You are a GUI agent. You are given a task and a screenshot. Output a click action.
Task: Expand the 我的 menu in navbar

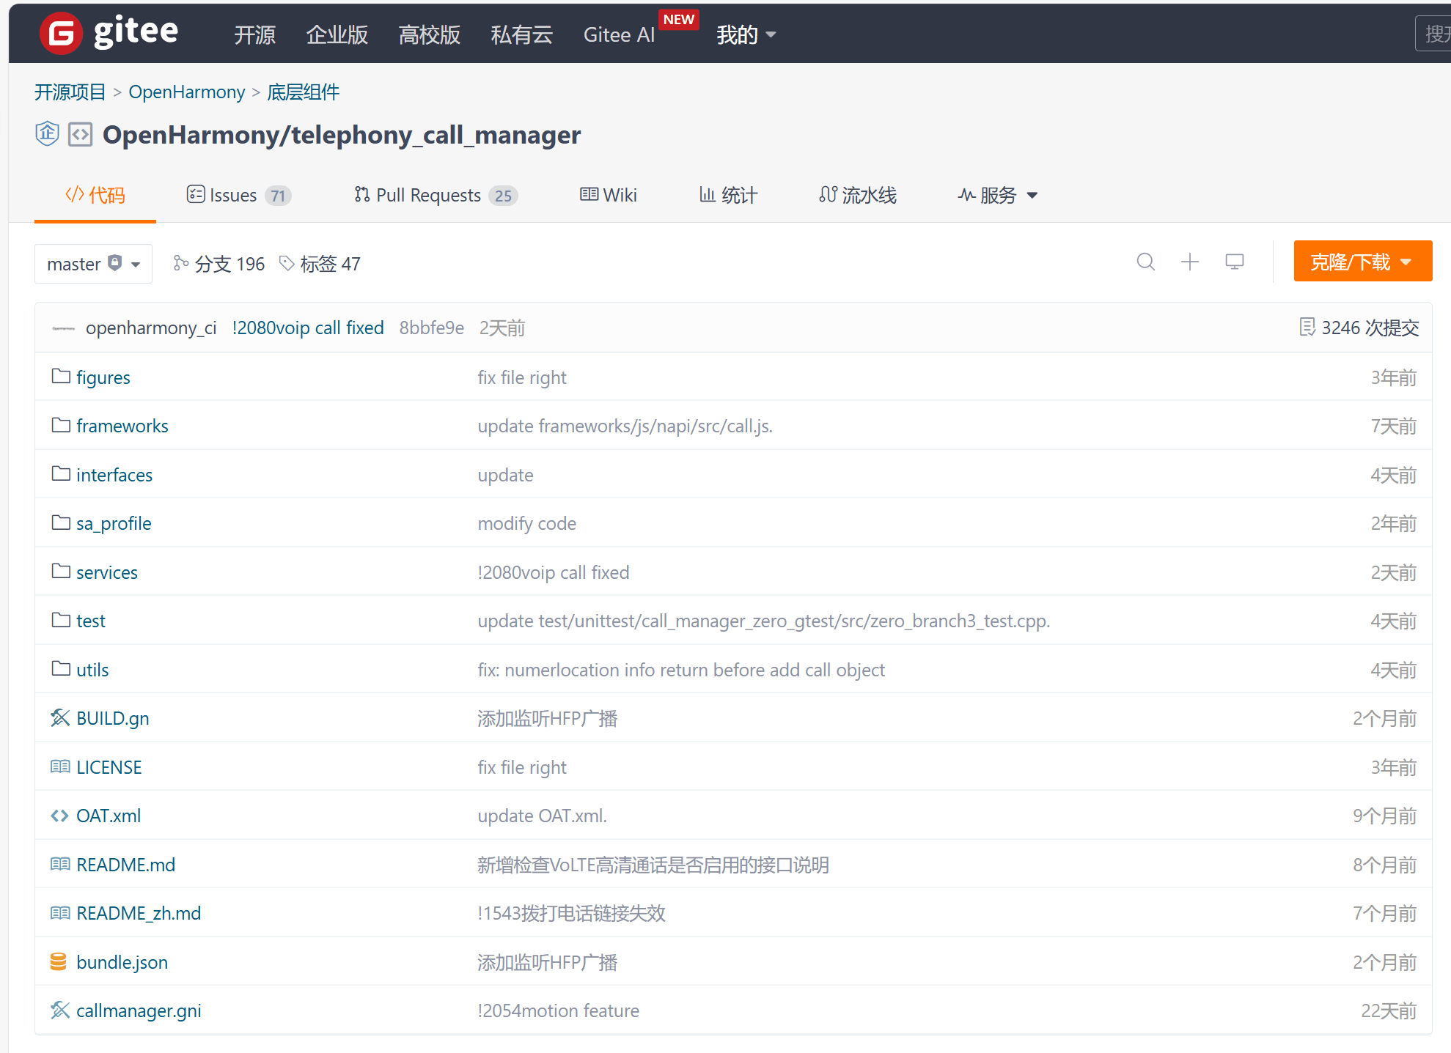(746, 34)
